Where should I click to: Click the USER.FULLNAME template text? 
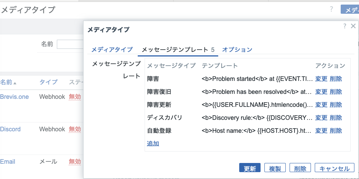257,105
